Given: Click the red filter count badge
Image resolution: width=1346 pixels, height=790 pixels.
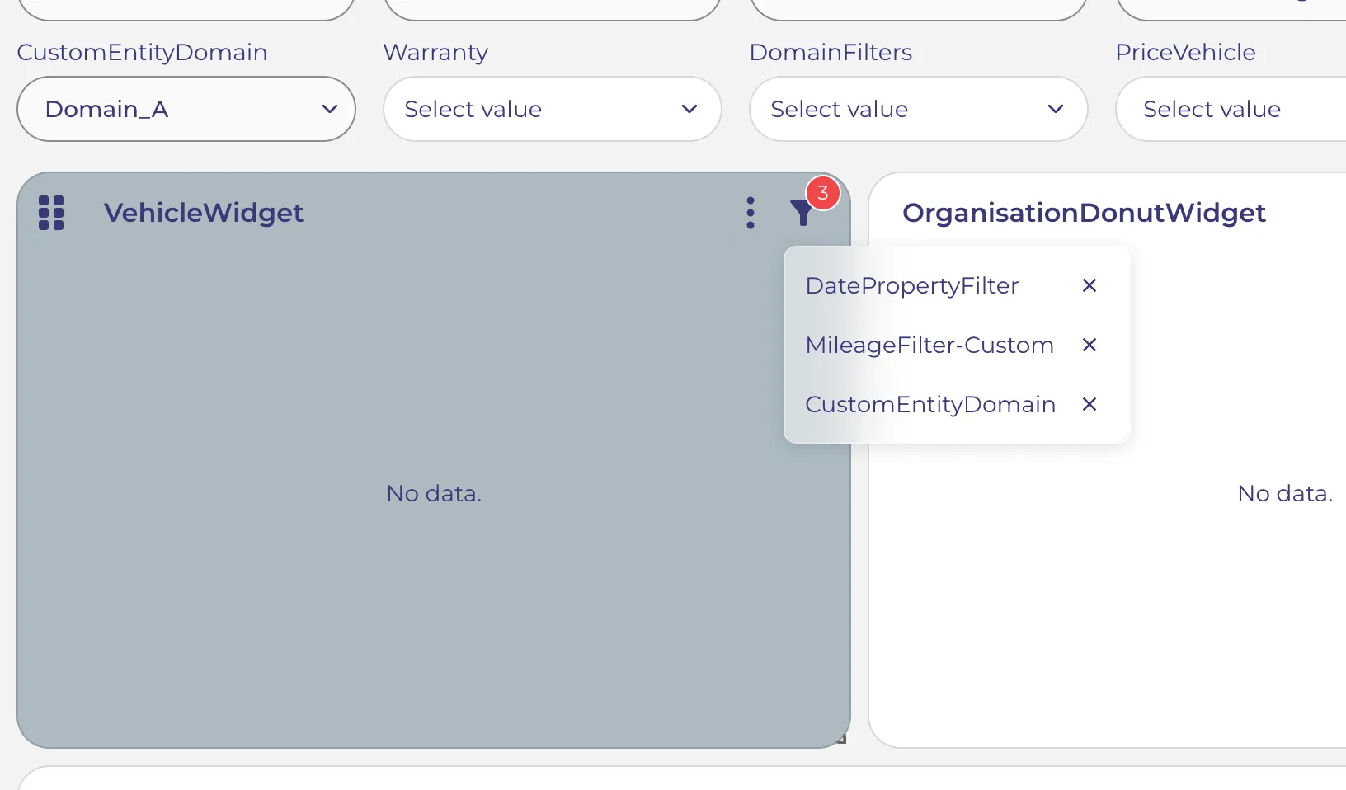Looking at the screenshot, I should 822,193.
